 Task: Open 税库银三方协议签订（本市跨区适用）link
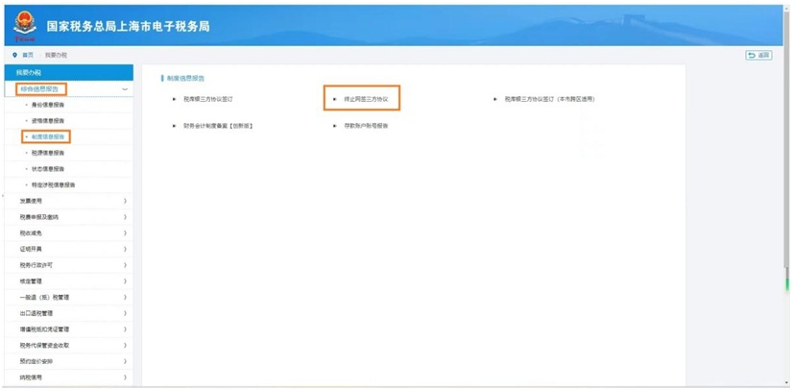point(549,100)
